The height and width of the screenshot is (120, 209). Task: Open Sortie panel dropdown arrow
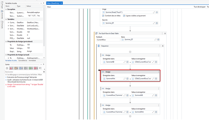(41, 64)
